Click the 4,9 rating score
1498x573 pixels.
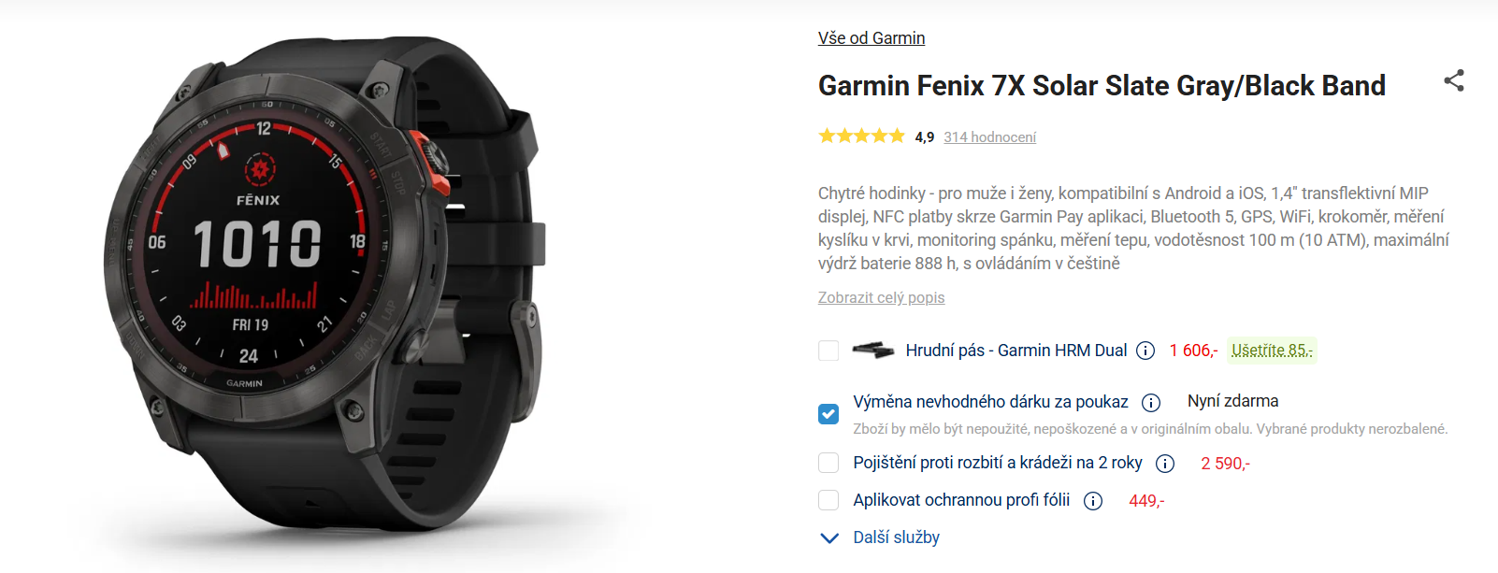coord(925,137)
